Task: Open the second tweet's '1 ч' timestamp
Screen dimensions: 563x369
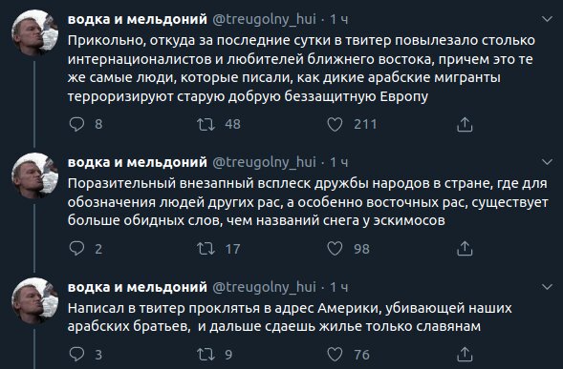Action: [x=339, y=162]
